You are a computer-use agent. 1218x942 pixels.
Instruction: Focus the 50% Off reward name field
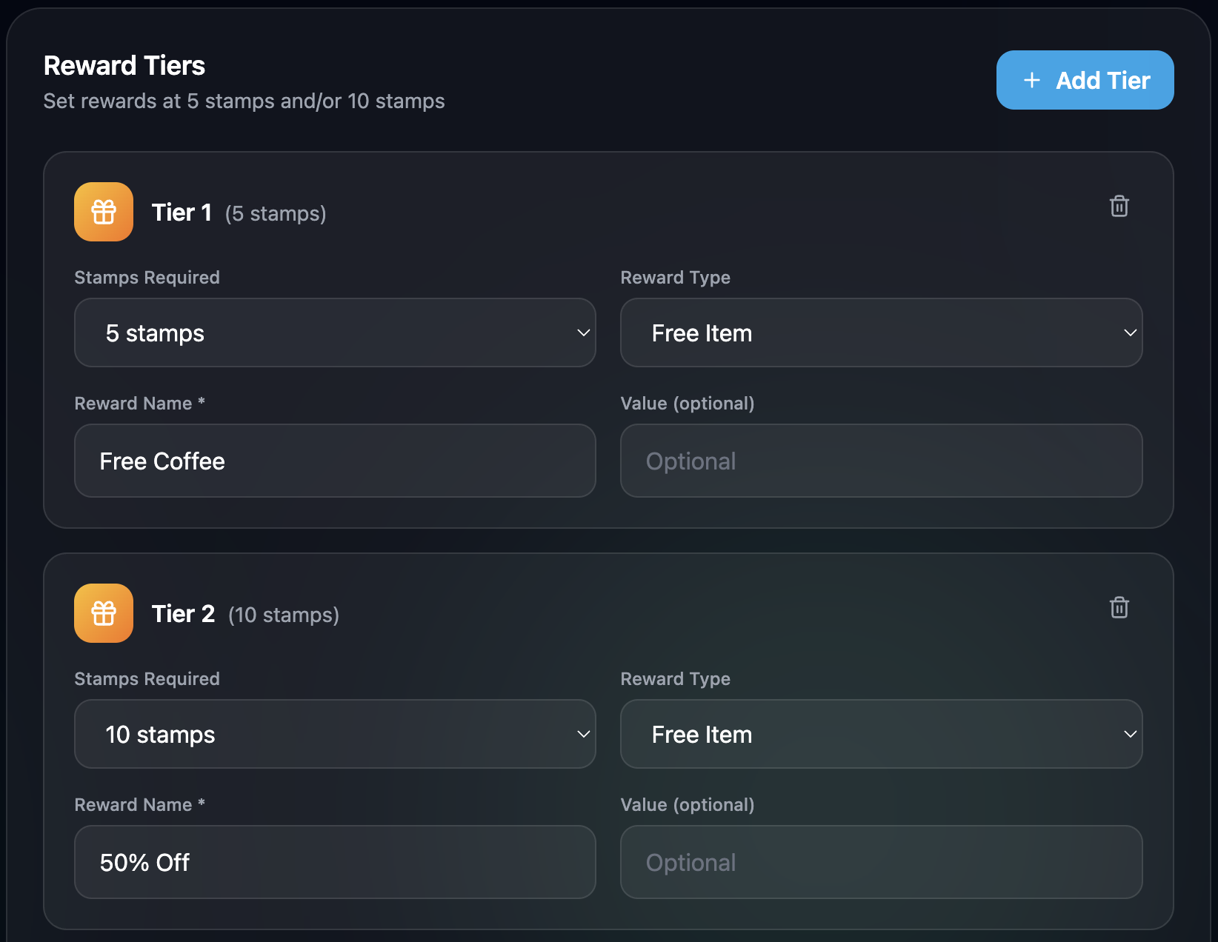pos(335,862)
